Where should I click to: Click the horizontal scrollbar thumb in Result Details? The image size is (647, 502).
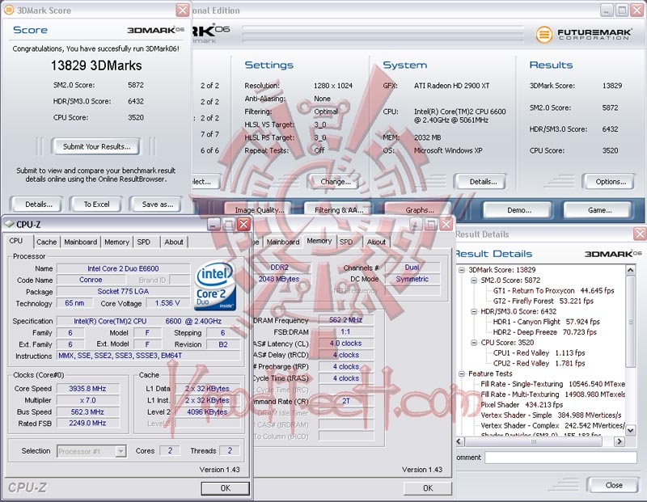pos(534,441)
